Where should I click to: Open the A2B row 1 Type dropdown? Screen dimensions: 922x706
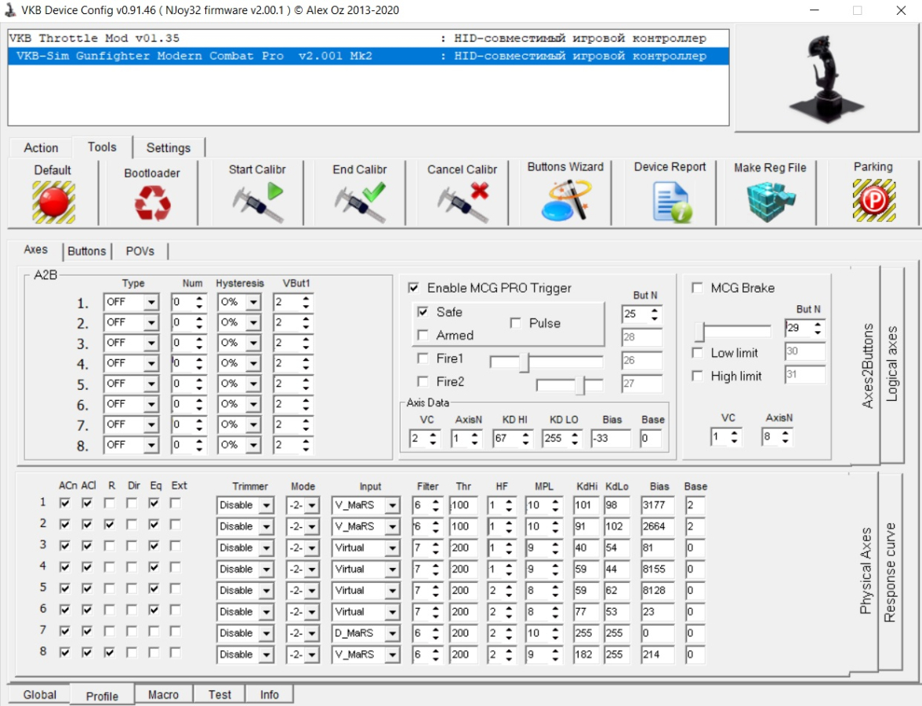(x=151, y=303)
